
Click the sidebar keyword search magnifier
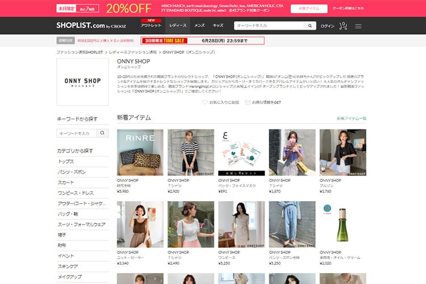click(x=102, y=133)
